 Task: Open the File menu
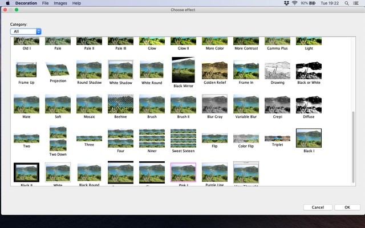click(x=46, y=3)
